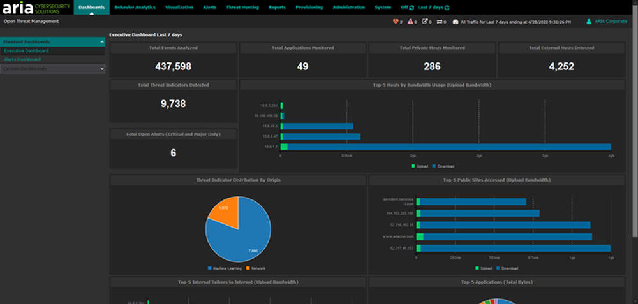This screenshot has width=638, height=304.
Task: Click the Last 7 days clock icon
Action: (447, 8)
